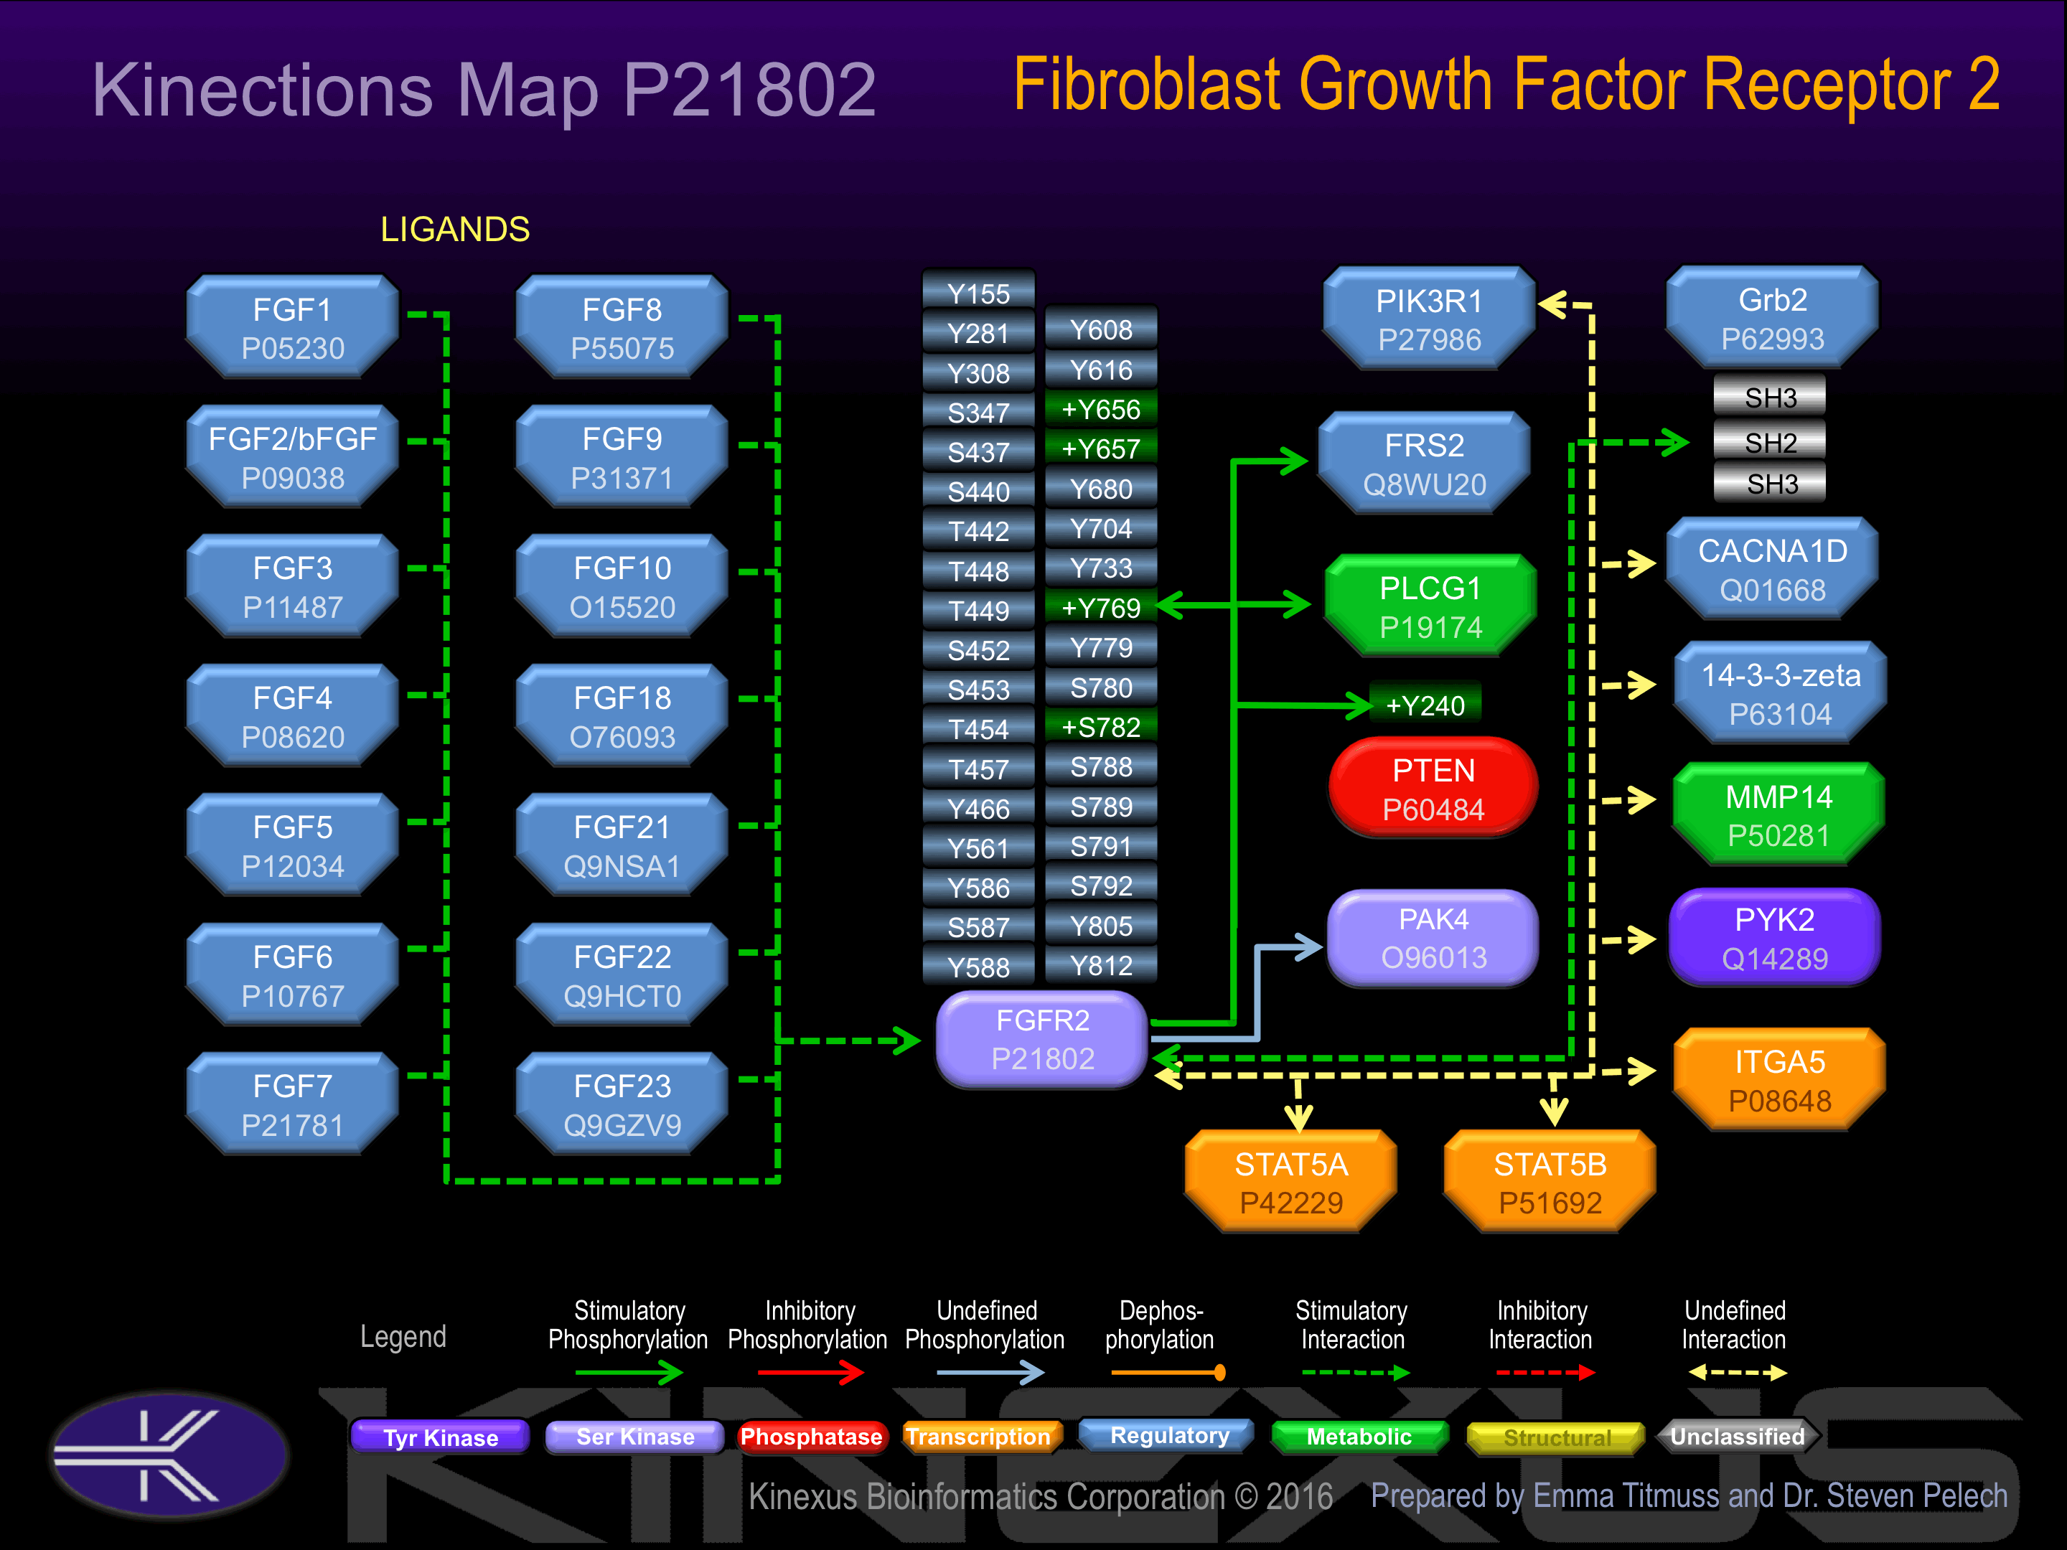Select the STAT5A P42229 node
The height and width of the screenshot is (1550, 2067).
[1291, 1183]
